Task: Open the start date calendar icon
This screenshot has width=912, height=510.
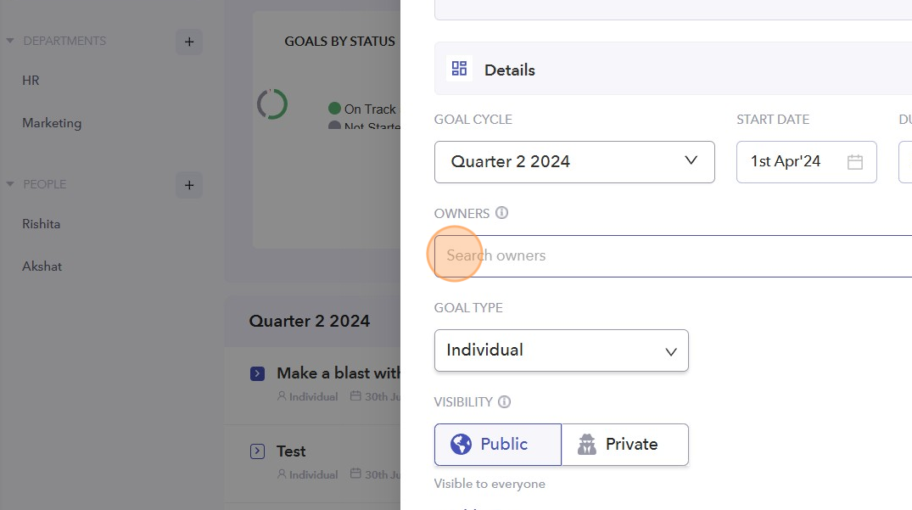Action: pyautogui.click(x=854, y=162)
